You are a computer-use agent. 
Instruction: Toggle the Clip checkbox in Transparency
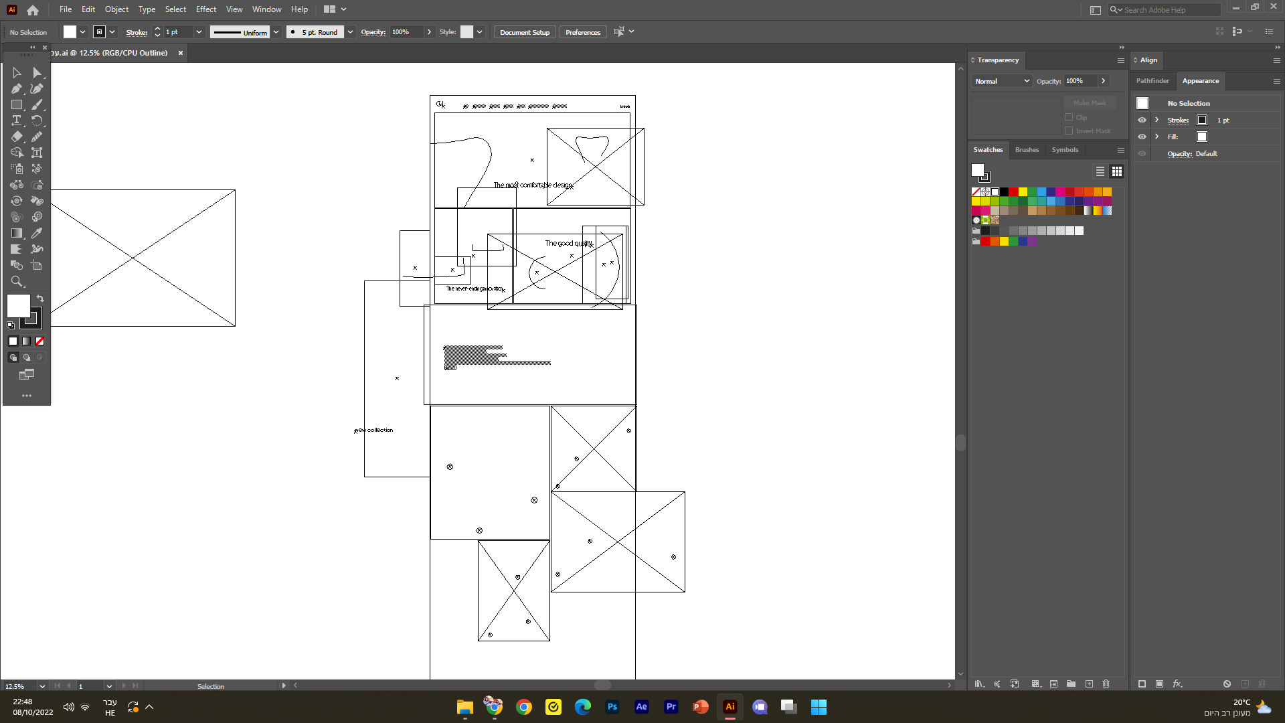[1069, 117]
